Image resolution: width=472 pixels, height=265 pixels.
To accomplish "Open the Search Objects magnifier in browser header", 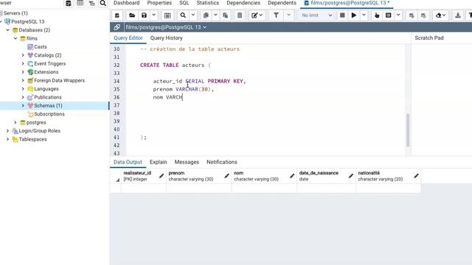I will tap(103, 3).
